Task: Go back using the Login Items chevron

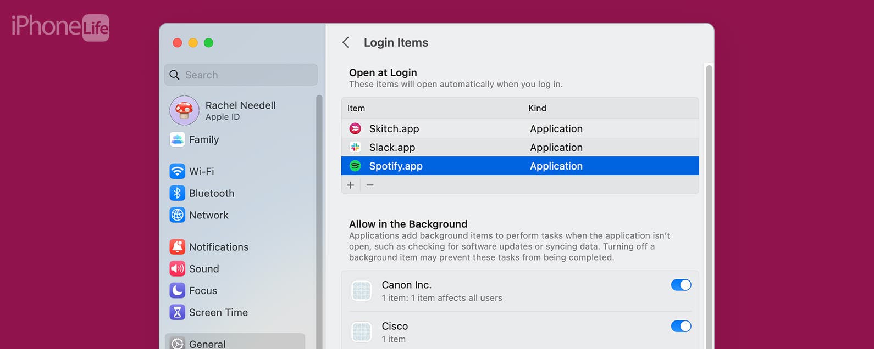Action: 346,42
